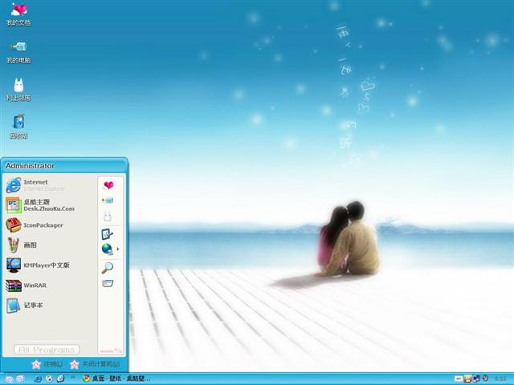Viewport: 514px width, 385px height.
Task: Switch to the 桌面 - 壁纸 taskbar window
Action: tap(116, 379)
